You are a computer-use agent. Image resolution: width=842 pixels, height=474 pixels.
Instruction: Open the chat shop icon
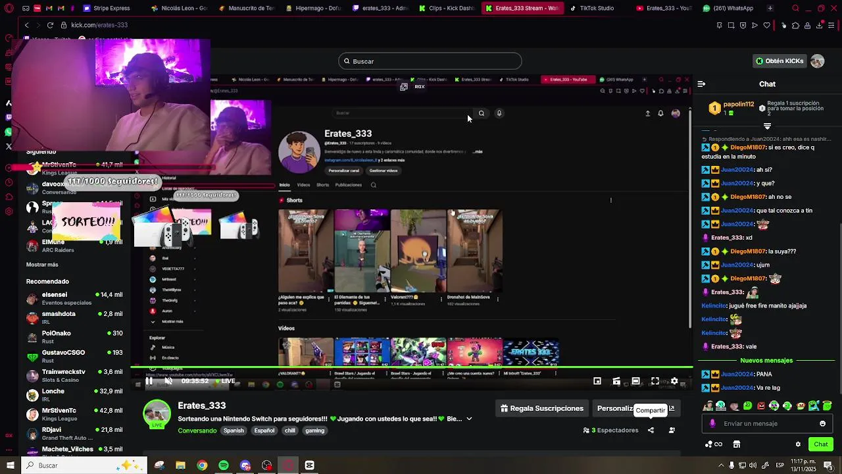737,444
